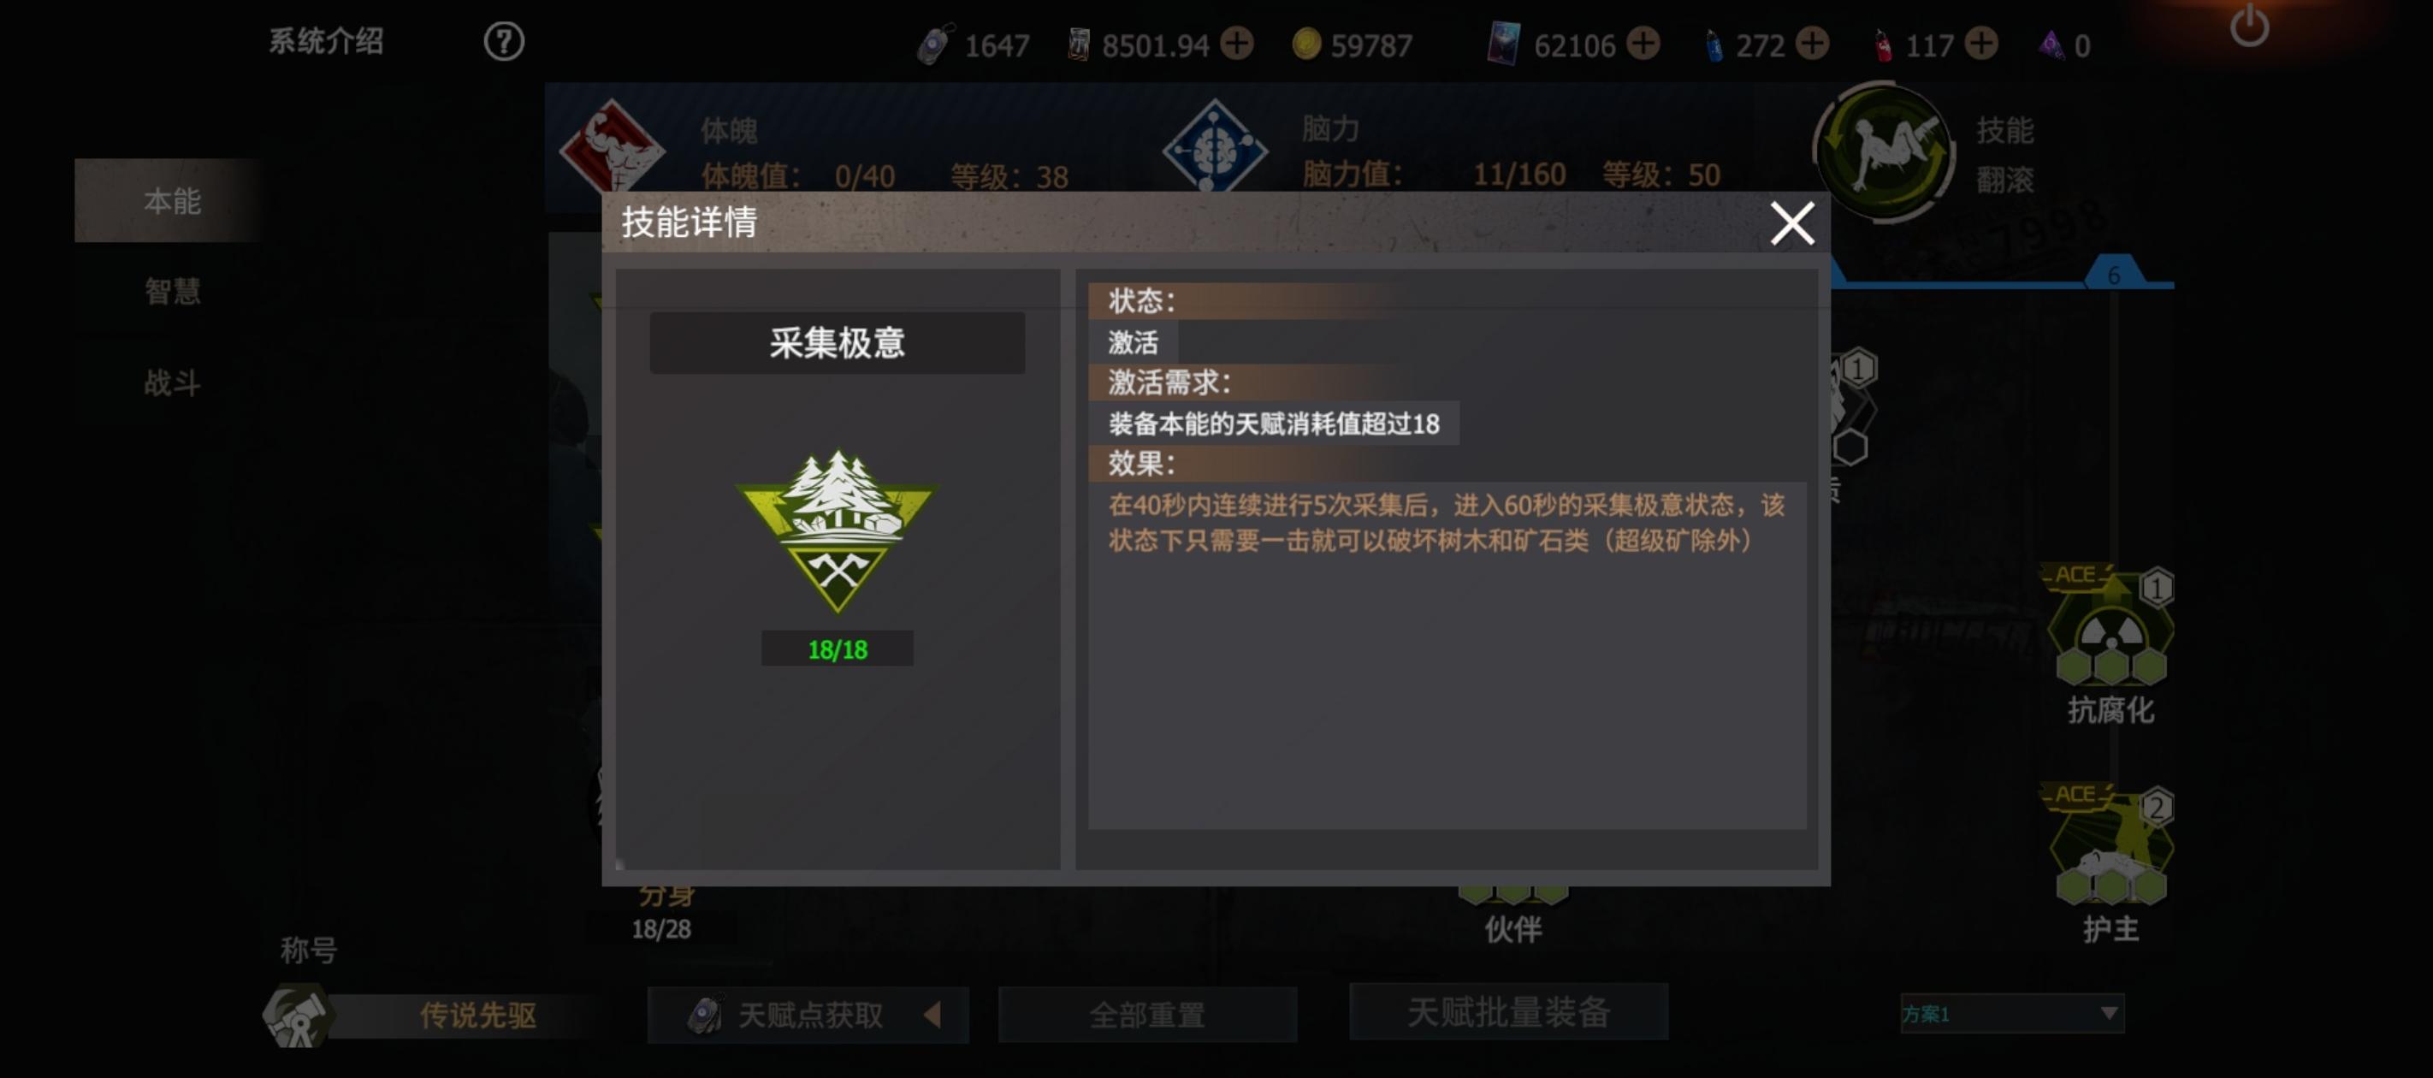Tap the power icon at top right
This screenshot has height=1078, width=2433.
coord(2249,27)
